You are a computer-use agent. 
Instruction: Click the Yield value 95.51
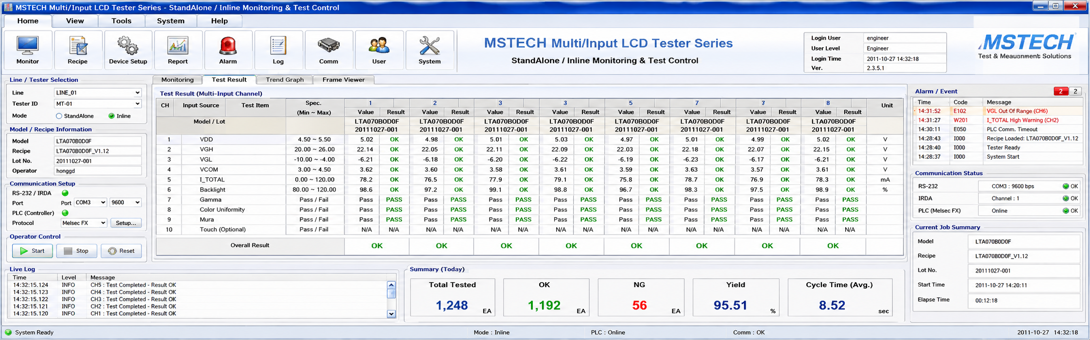(730, 305)
